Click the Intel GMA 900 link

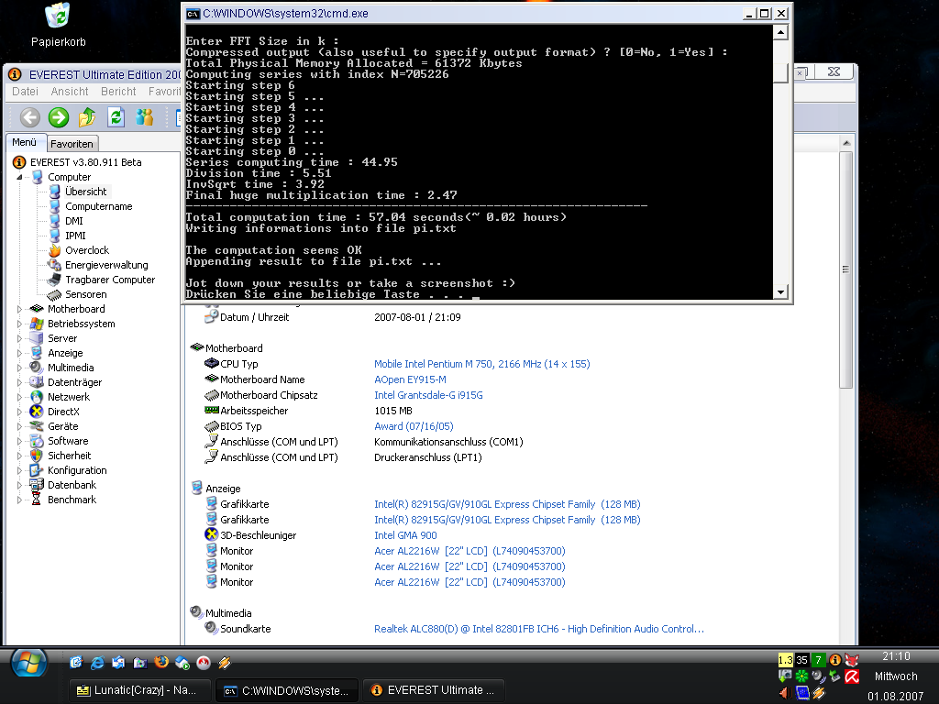click(405, 535)
